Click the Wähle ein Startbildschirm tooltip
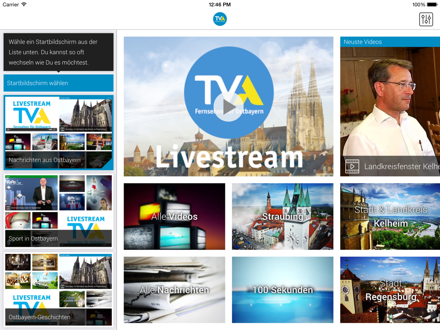 pos(59,52)
